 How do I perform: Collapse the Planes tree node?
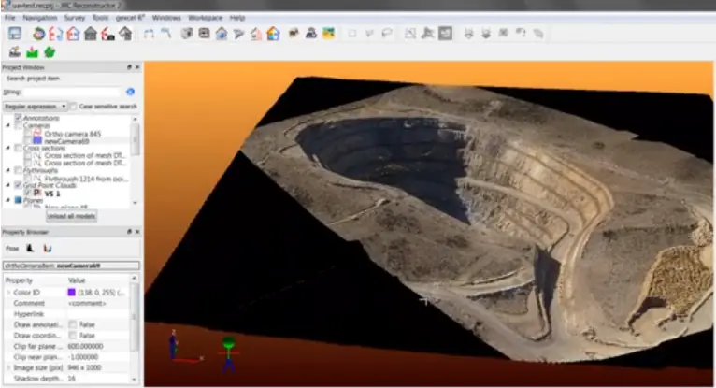pyautogui.click(x=8, y=200)
